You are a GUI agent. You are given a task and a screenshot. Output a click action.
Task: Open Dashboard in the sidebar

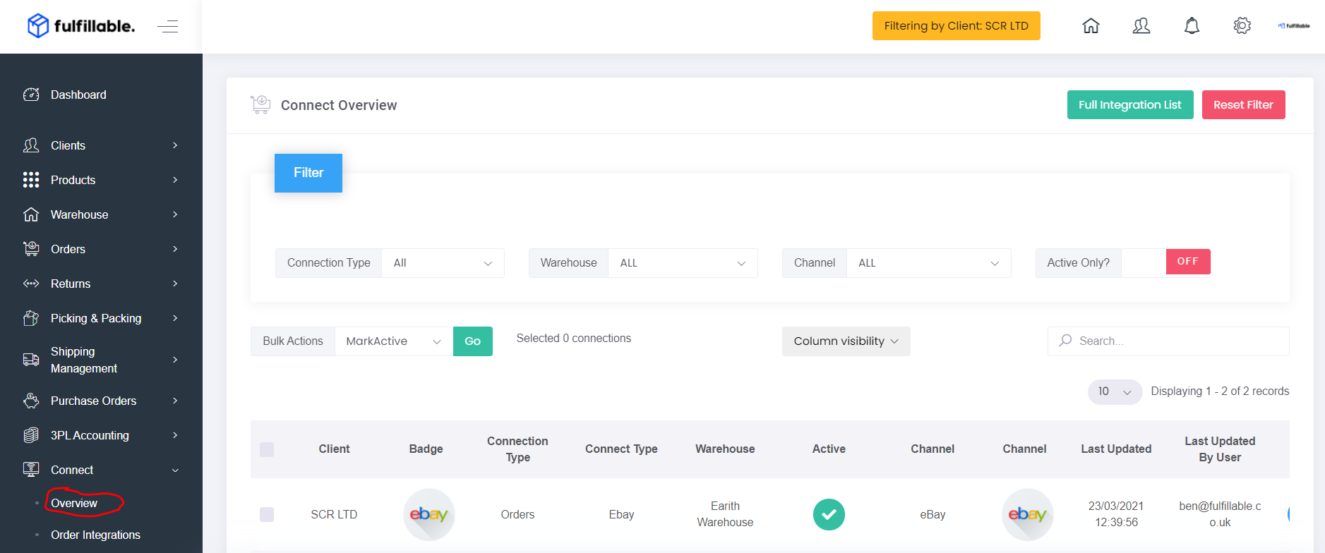coord(78,95)
